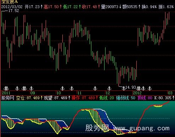Select the 11 month label on the time axis
This screenshot has width=175, height=137.
(79, 93)
